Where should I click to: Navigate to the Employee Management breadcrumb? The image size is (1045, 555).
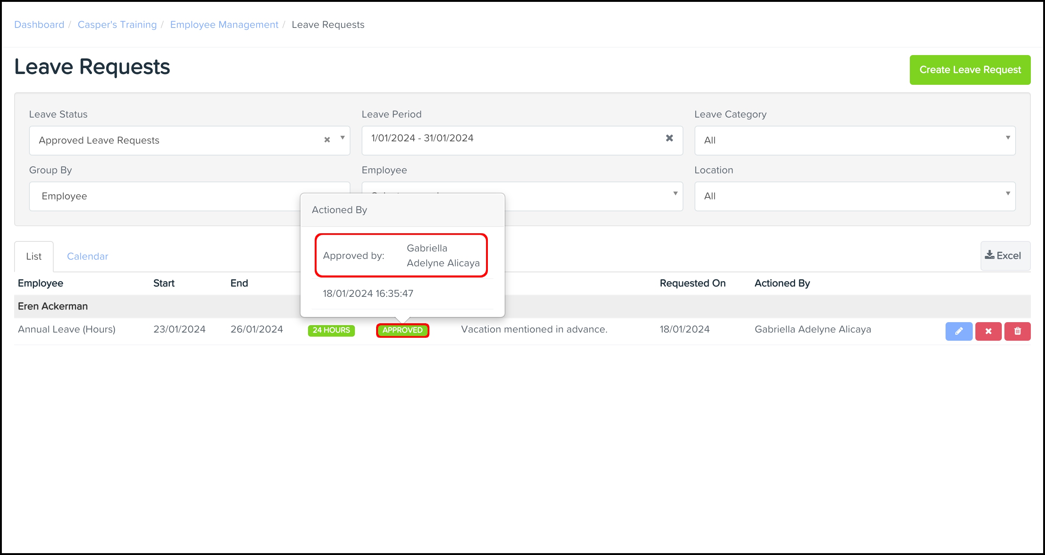pos(224,25)
